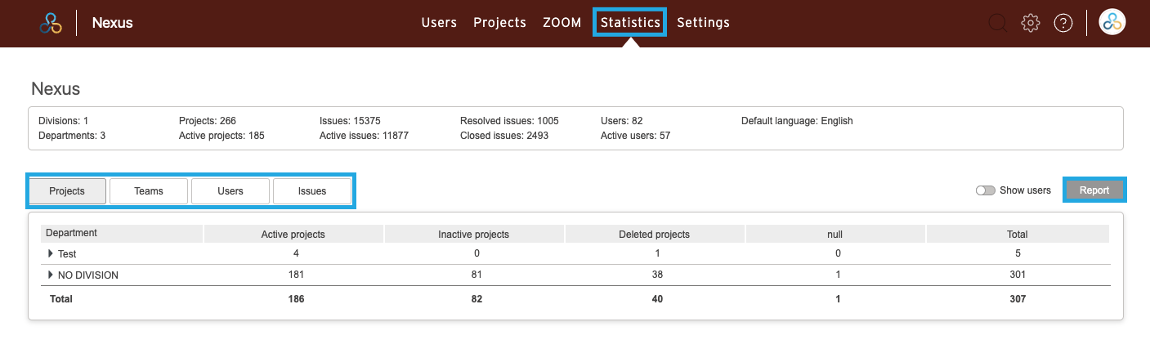Screen dimensions: 1150x340
Task: Open the Users menu in top navigation
Action: 439,23
